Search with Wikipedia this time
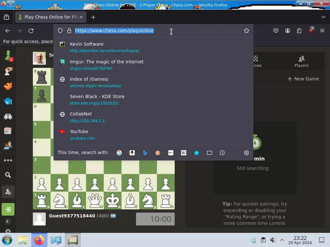The width and height of the screenshot is (330, 247). tap(183, 153)
